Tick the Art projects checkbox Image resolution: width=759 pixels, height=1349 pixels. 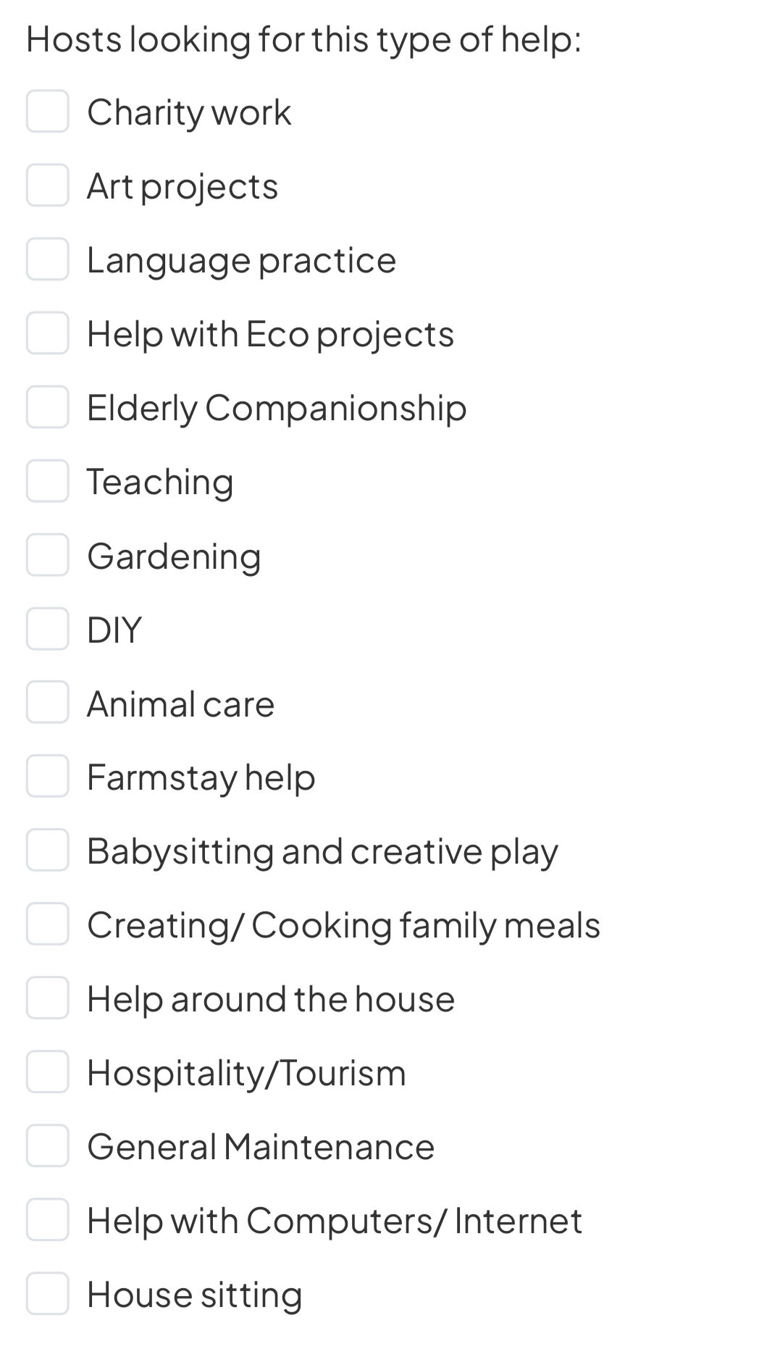pos(48,185)
